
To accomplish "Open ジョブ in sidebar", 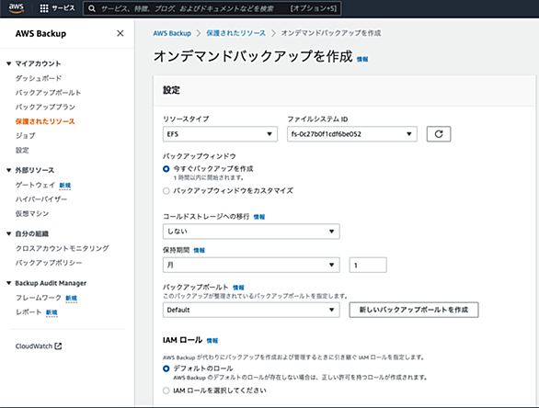I will pyautogui.click(x=25, y=136).
